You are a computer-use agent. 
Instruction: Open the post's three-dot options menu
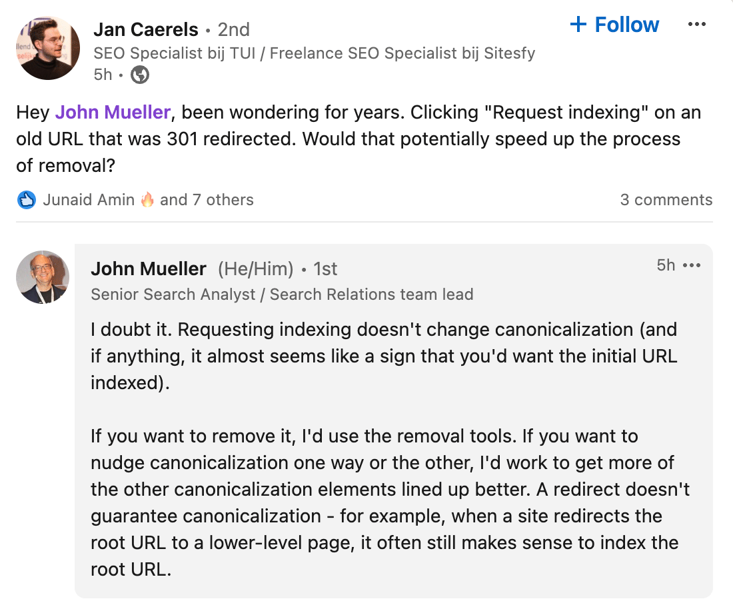pyautogui.click(x=696, y=24)
